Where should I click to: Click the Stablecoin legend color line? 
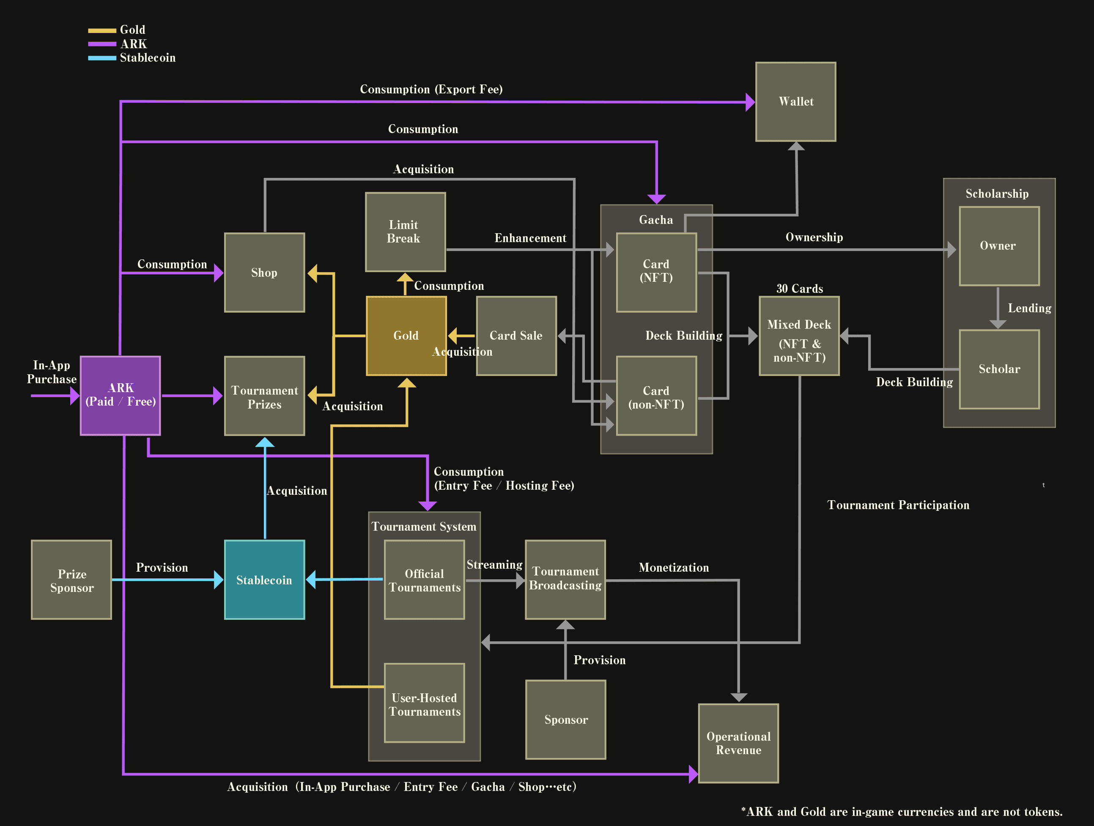pos(102,58)
